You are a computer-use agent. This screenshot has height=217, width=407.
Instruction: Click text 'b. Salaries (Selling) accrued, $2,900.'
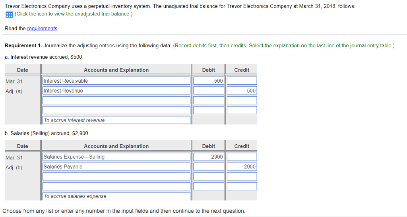(47, 134)
